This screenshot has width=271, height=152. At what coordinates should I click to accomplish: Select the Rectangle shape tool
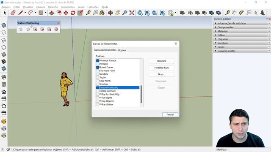click(41, 13)
